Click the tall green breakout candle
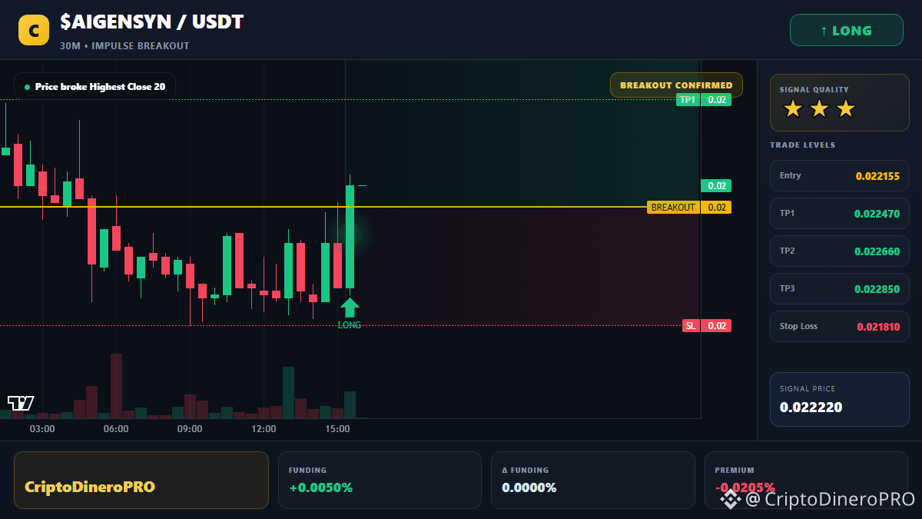The width and height of the screenshot is (922, 519). [350, 236]
